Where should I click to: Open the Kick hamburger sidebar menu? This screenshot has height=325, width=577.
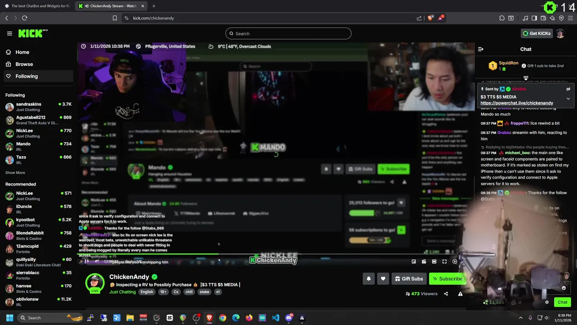(x=9, y=33)
